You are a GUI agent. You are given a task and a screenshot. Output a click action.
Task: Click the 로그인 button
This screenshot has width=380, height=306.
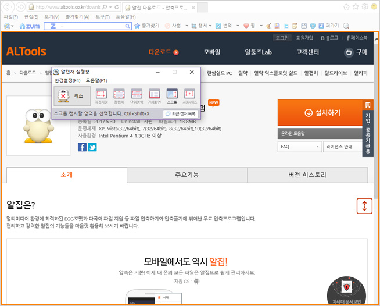tap(282, 38)
